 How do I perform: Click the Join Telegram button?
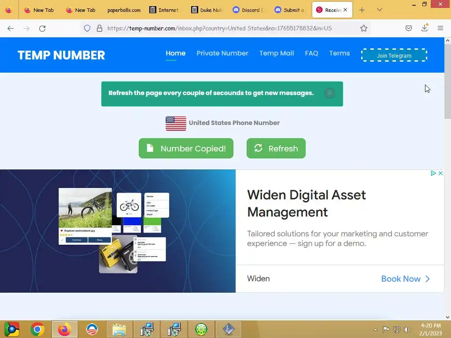[x=394, y=55]
